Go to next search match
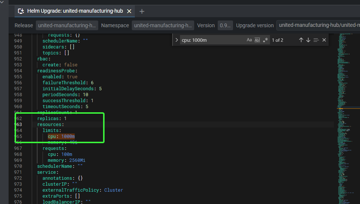The image size is (360, 204). click(x=308, y=40)
